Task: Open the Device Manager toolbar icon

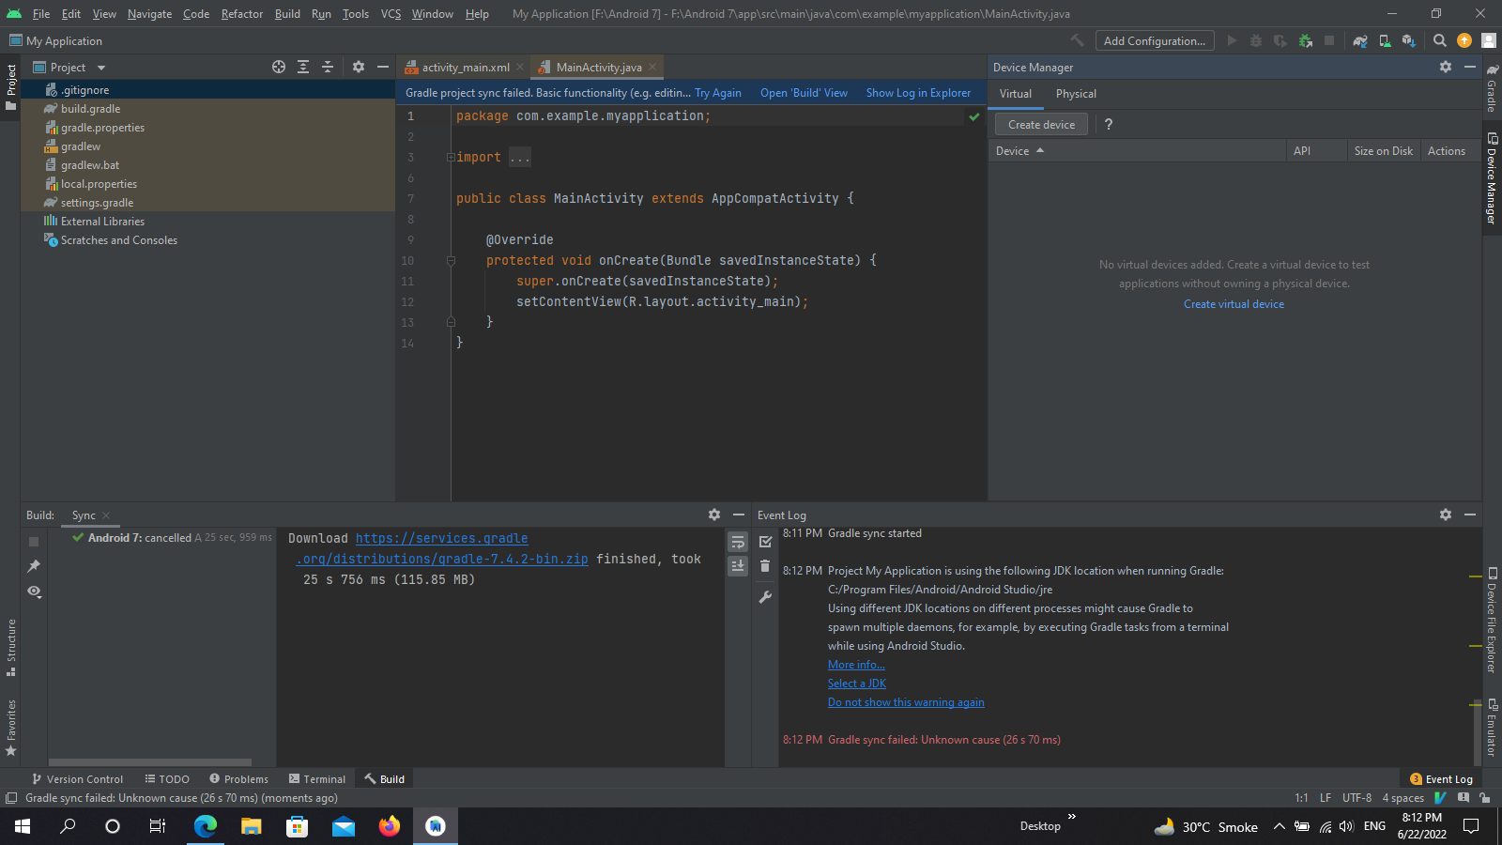Action: 1385,40
